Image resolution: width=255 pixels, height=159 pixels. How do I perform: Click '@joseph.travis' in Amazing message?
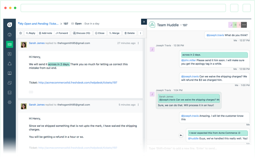(190, 116)
